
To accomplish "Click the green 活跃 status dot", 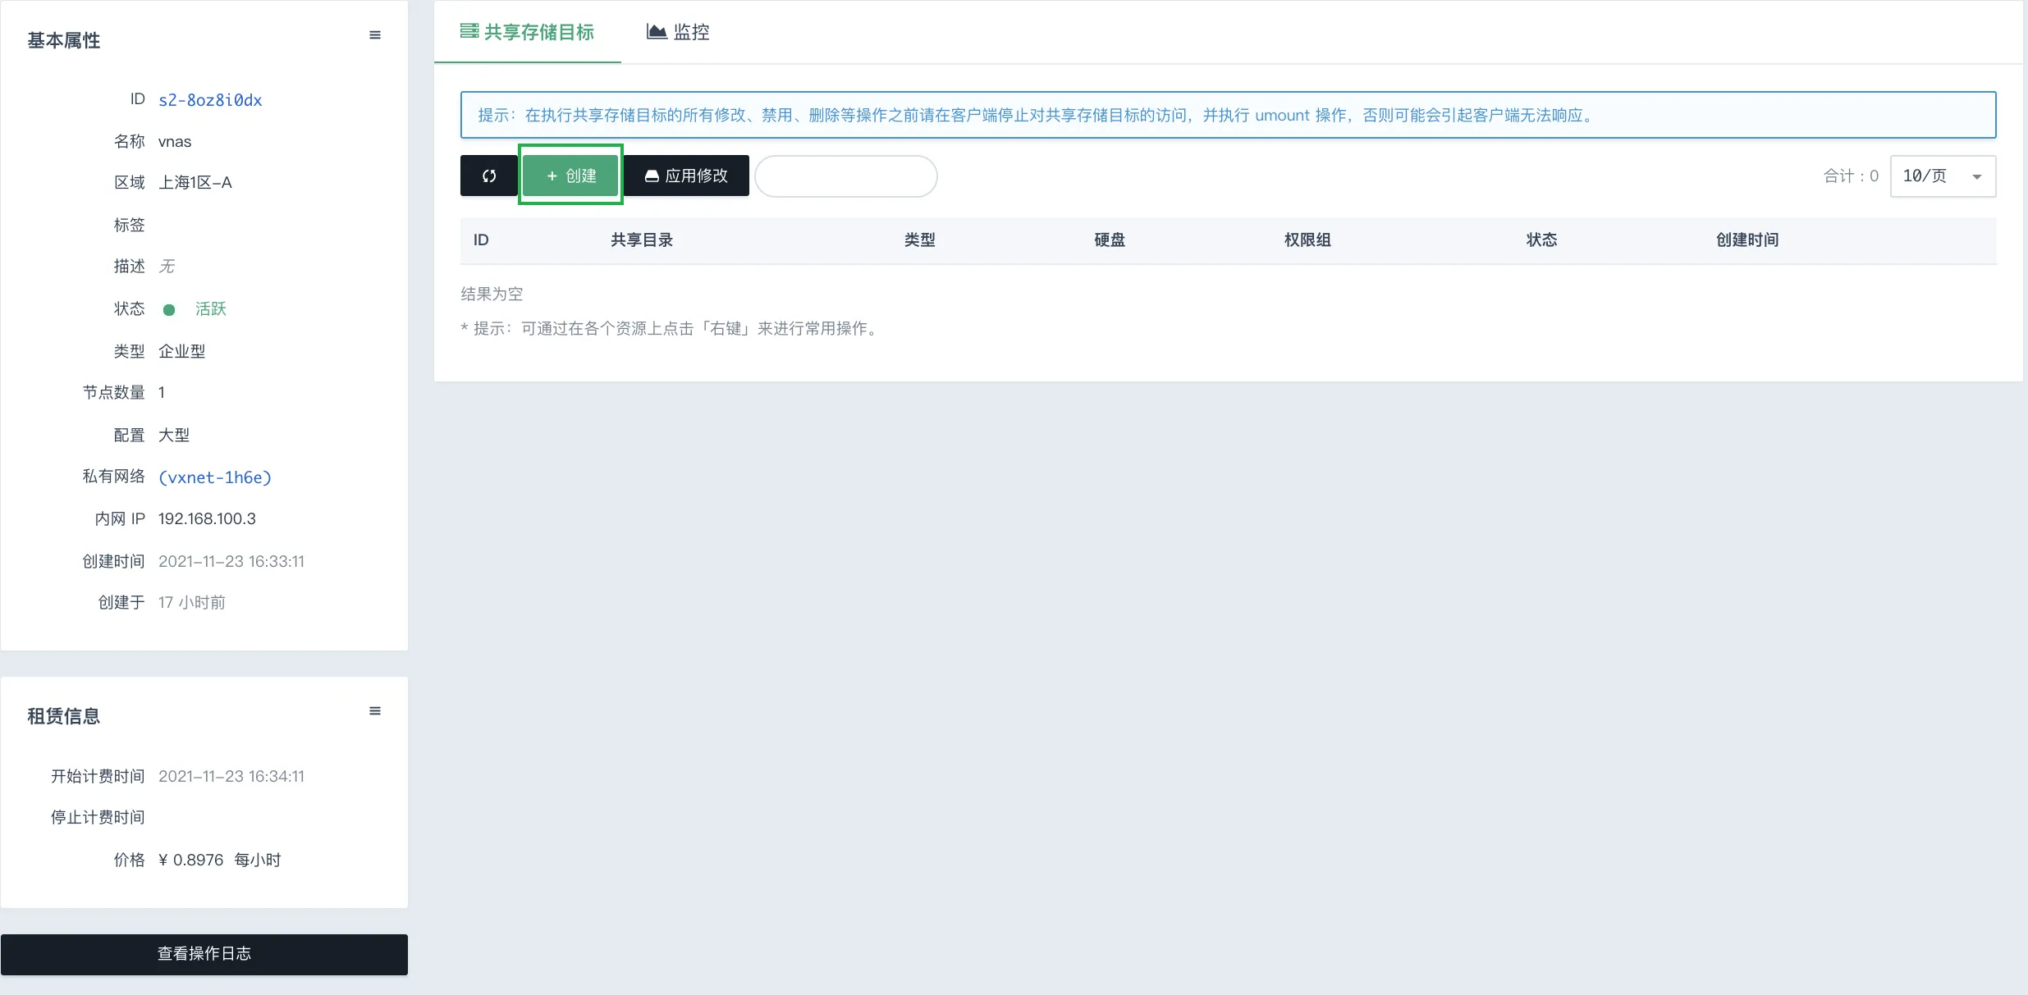I will click(x=169, y=310).
